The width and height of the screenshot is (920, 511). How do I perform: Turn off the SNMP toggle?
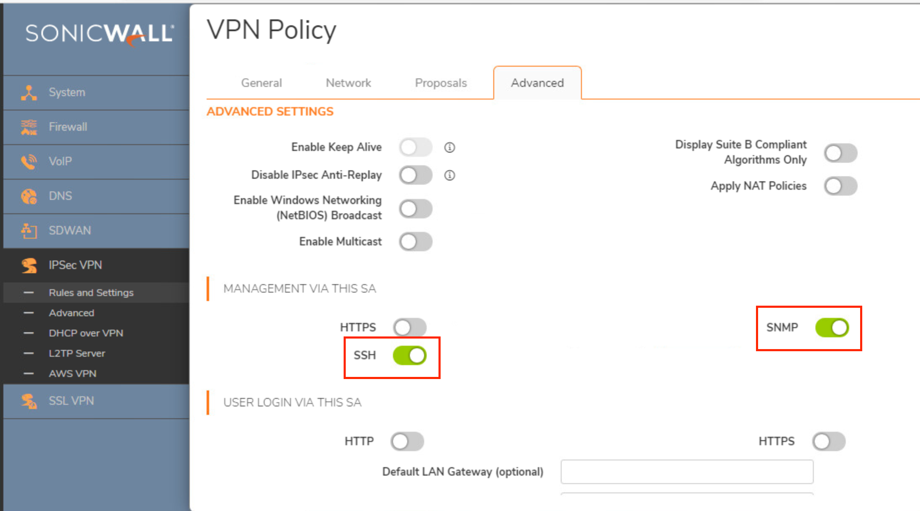click(x=832, y=328)
